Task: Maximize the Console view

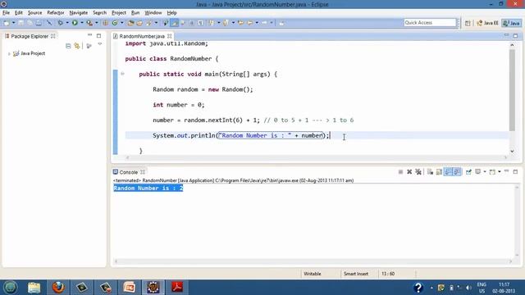Action: coord(515,171)
